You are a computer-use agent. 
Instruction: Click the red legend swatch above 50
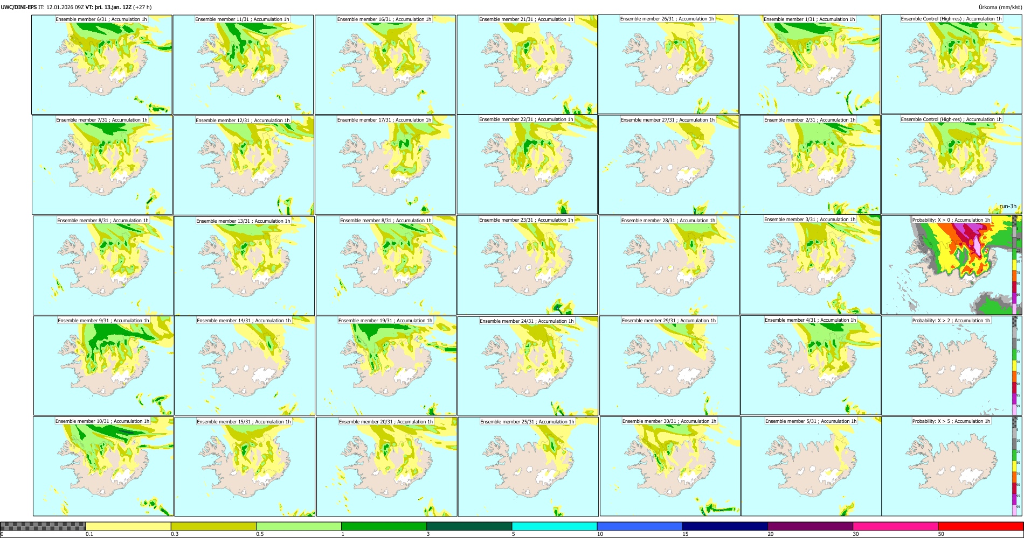(980, 526)
